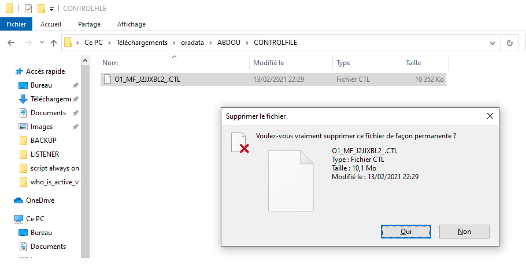
Task: Open the Fichier menu
Action: point(16,24)
